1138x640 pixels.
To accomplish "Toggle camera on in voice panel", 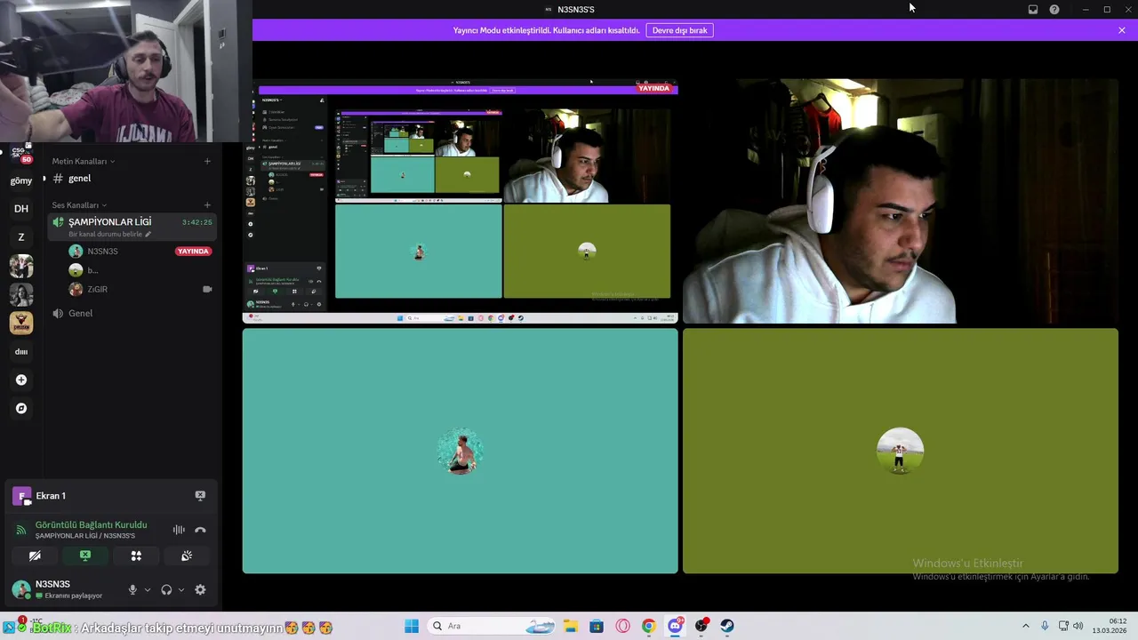I will pos(35,556).
